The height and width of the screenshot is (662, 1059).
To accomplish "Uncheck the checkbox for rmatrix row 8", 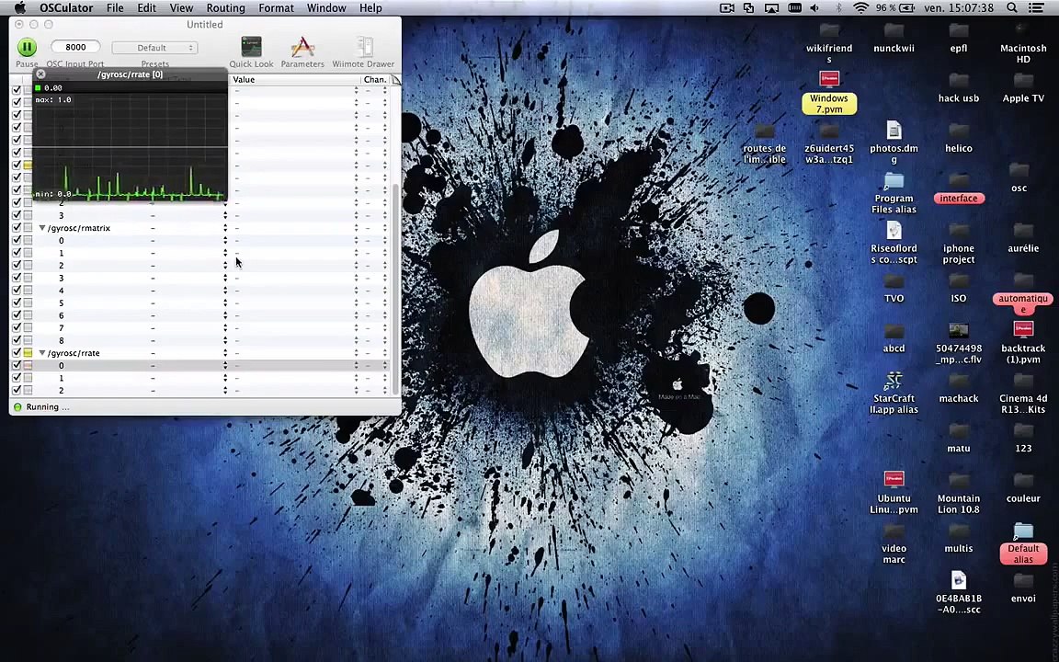I will click(x=17, y=340).
